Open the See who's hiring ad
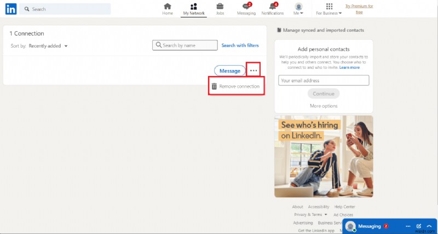 324,156
